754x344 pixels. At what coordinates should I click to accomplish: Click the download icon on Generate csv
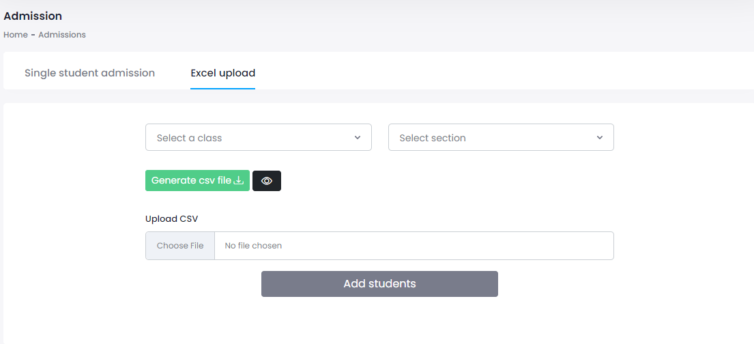[x=239, y=181]
